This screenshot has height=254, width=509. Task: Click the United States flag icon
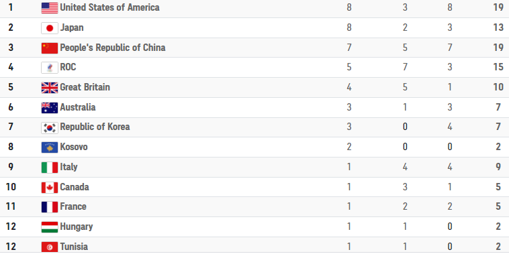point(49,8)
